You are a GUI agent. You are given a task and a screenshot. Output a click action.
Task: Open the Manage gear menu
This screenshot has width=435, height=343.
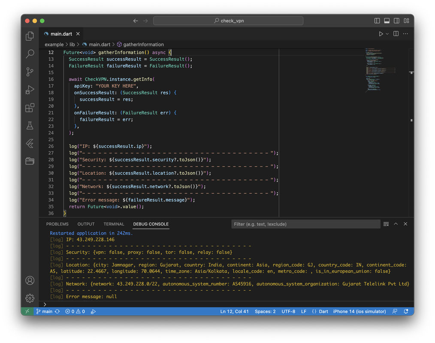pyautogui.click(x=30, y=298)
